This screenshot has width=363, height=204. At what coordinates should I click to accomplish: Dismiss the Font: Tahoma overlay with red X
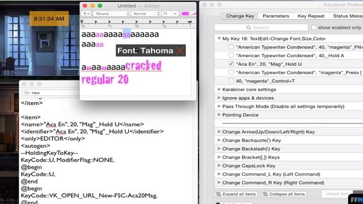pos(180,50)
